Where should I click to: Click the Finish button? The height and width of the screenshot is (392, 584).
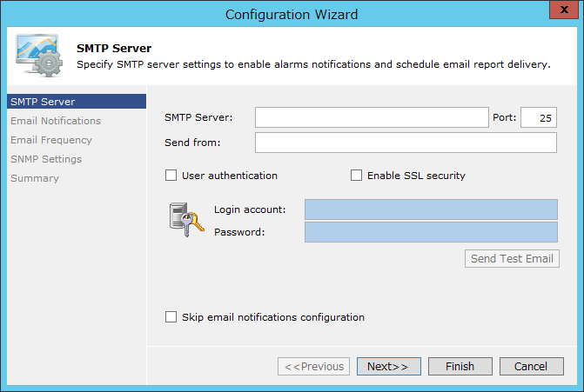tap(460, 366)
